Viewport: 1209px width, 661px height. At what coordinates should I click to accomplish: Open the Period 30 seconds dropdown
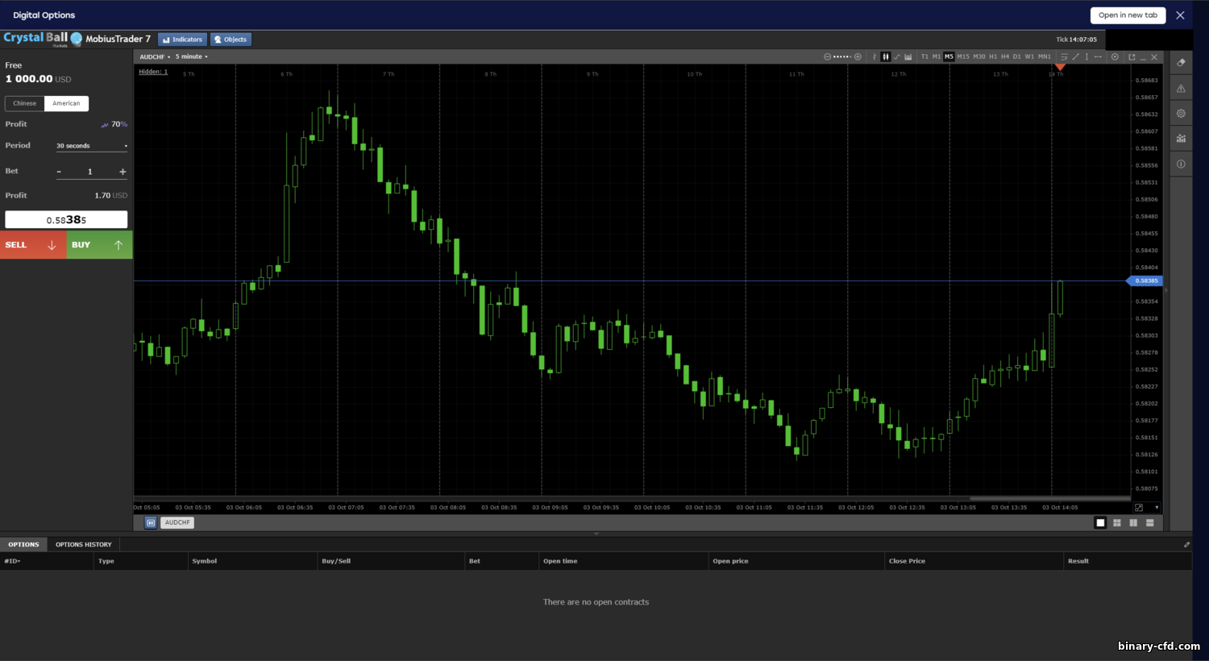coord(92,146)
